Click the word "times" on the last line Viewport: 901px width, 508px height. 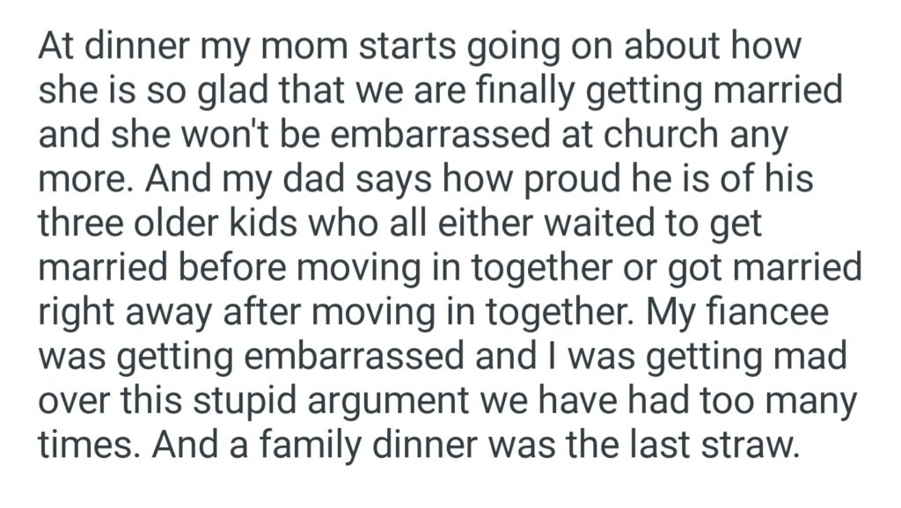click(x=84, y=444)
